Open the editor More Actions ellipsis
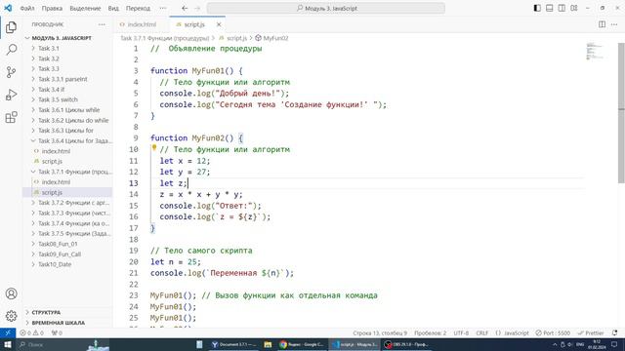Screen dimensions: 625x351 (x=614, y=24)
